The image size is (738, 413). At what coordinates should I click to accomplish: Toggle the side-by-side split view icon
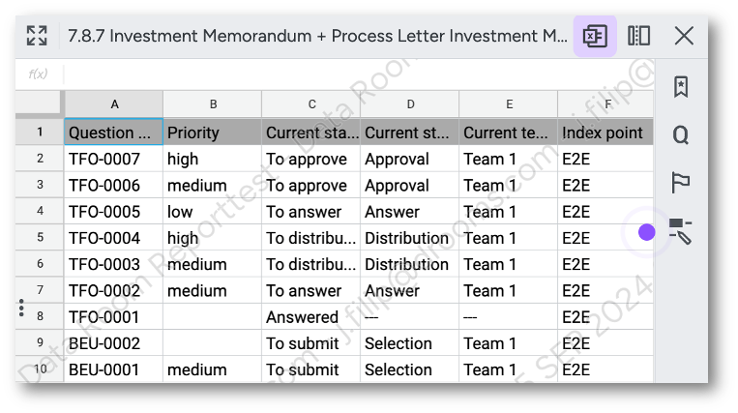click(638, 36)
